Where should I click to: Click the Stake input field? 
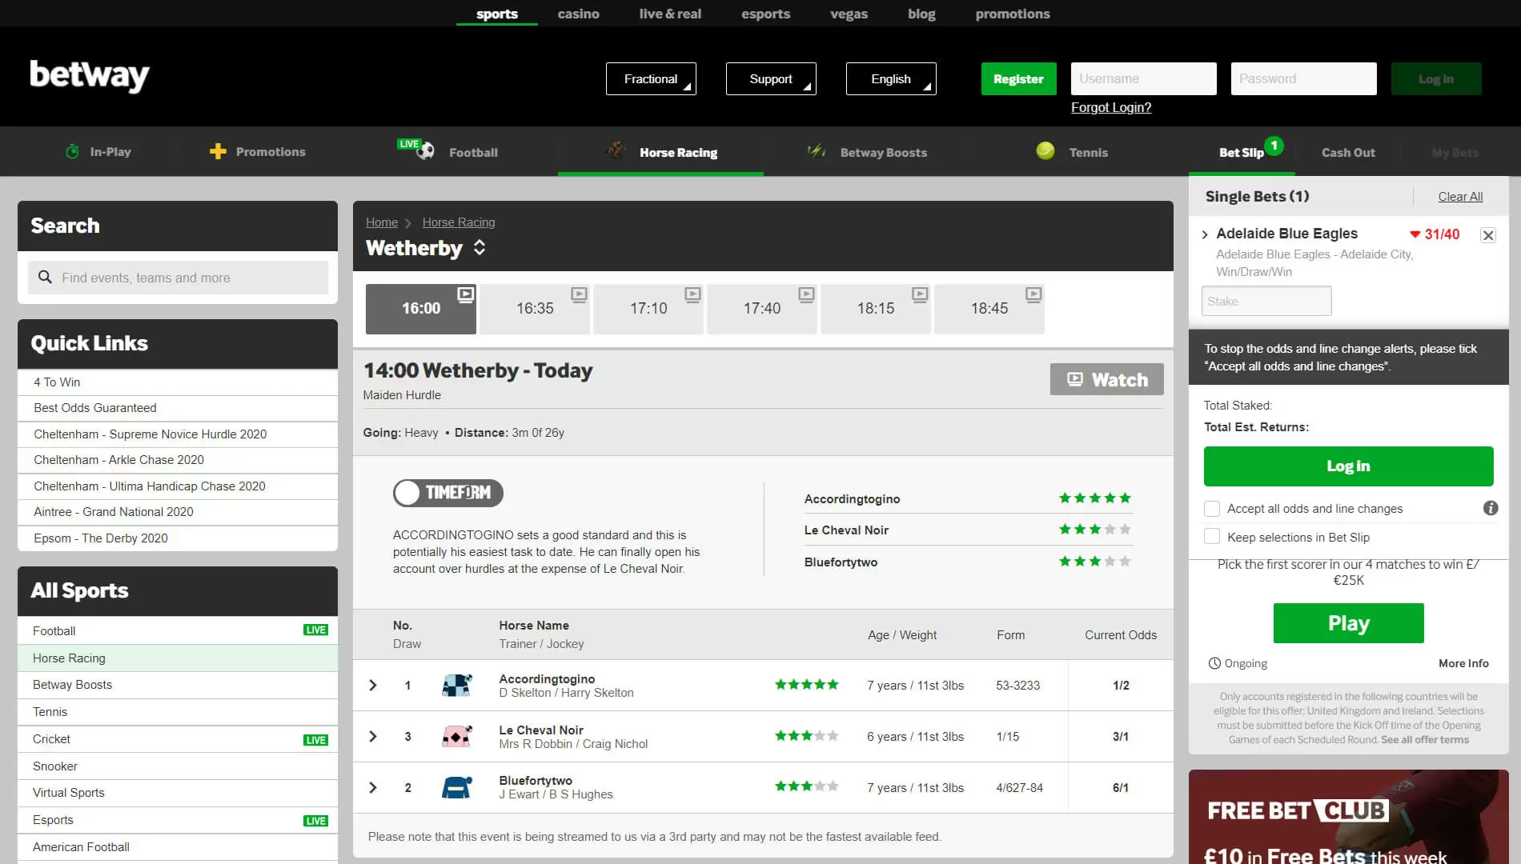click(x=1266, y=302)
